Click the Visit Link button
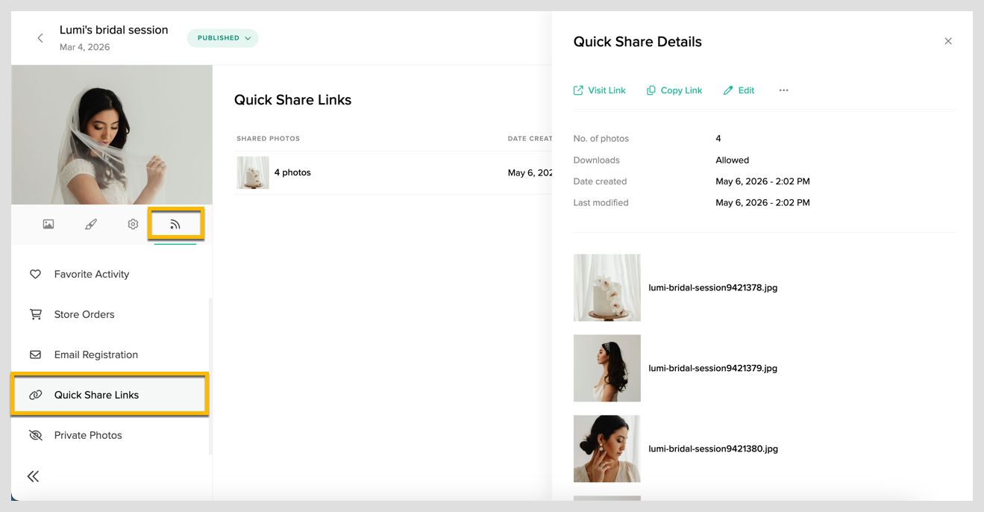 [x=600, y=90]
